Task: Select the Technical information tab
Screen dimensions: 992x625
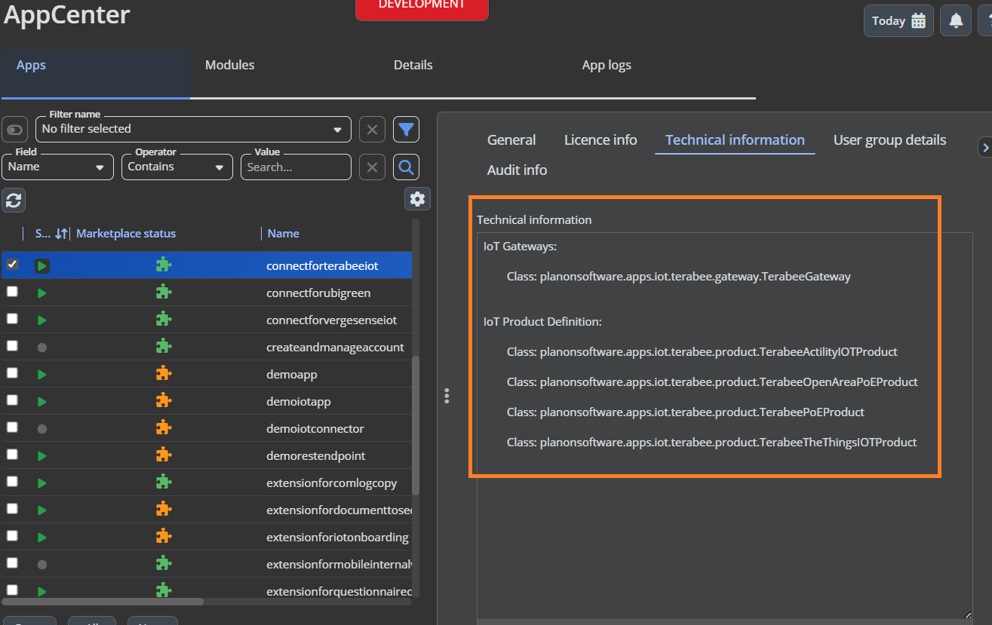Action: click(735, 140)
